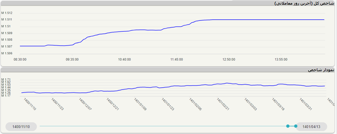Click the 12:50:00 time axis label
The height and width of the screenshot is (134, 337).
229,59
